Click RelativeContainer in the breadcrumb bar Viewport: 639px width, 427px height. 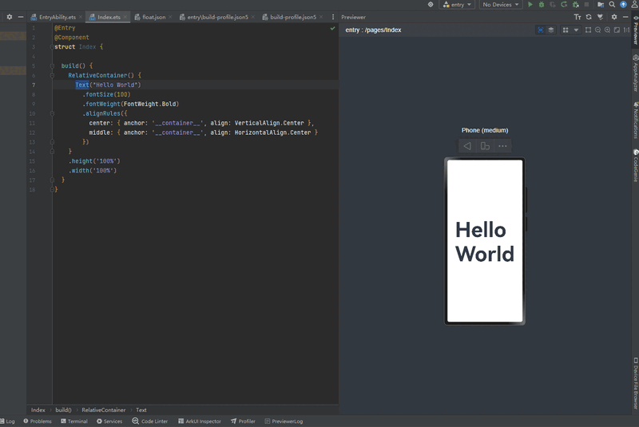click(103, 410)
